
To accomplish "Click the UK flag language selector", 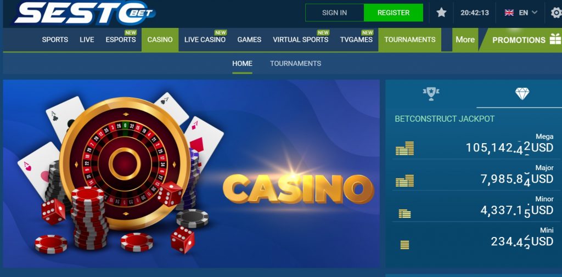I will [x=509, y=13].
